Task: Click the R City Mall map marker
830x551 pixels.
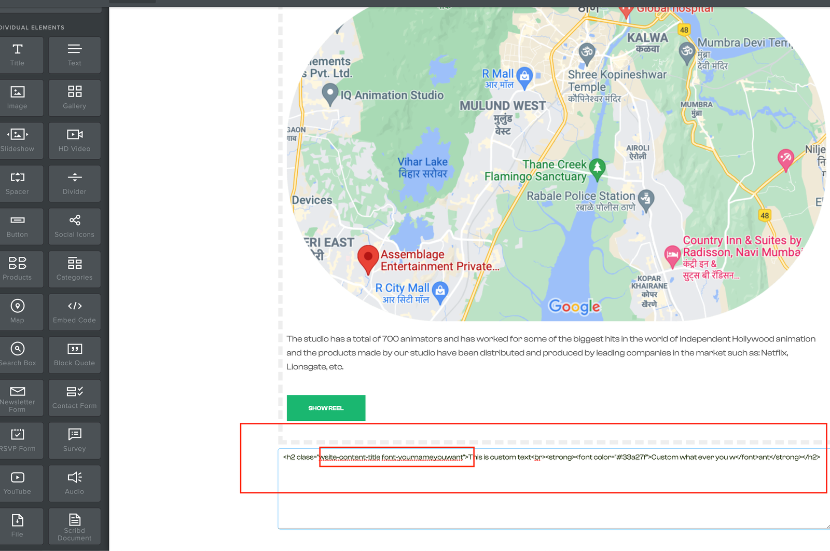Action: (440, 292)
